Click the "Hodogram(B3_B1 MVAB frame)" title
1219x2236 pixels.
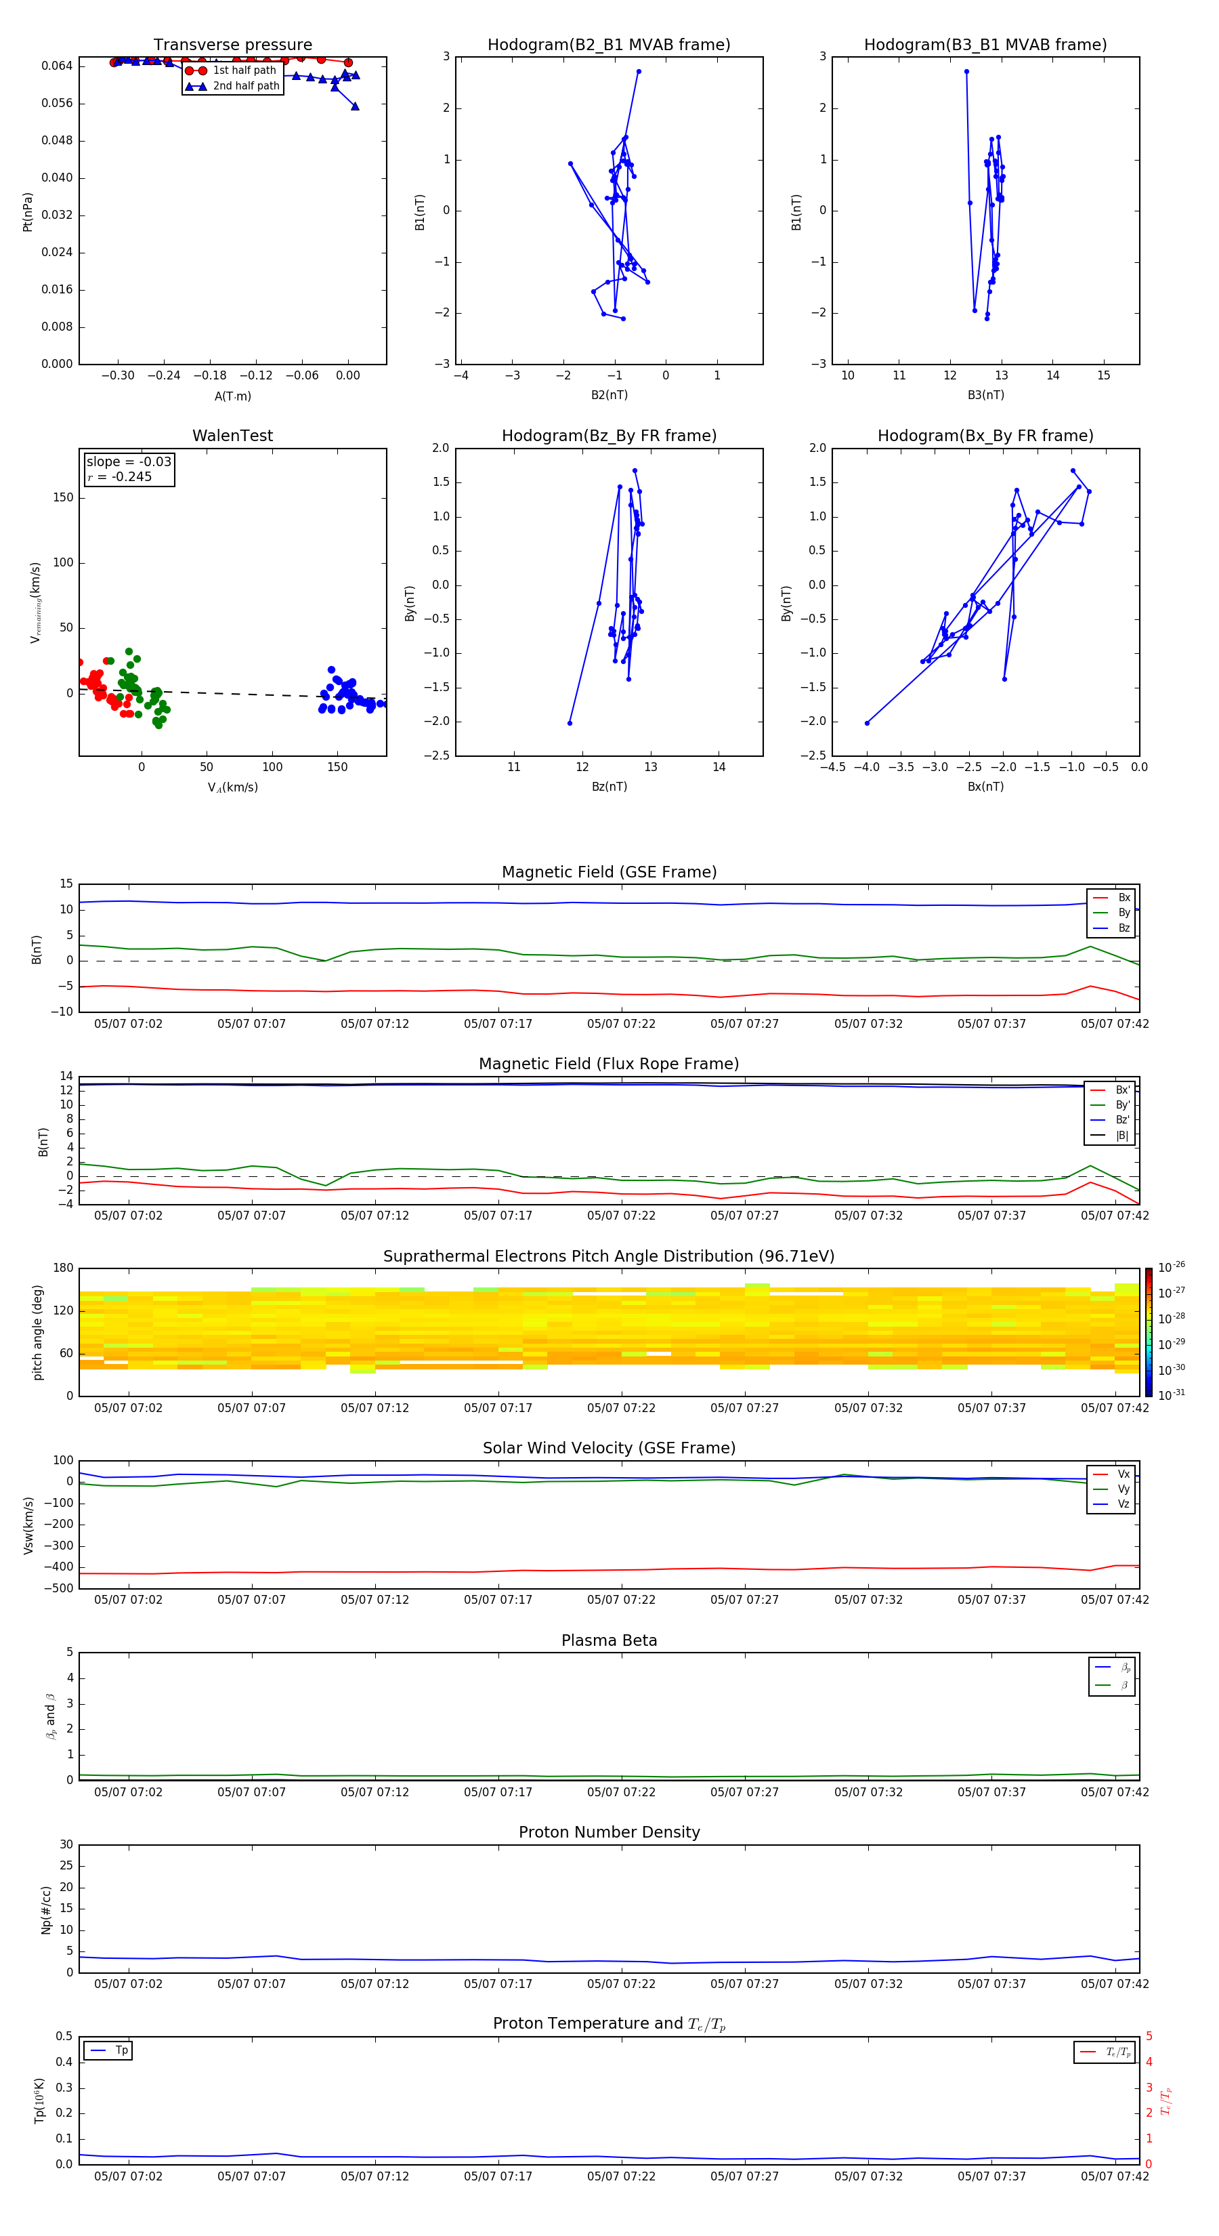[x=985, y=45]
